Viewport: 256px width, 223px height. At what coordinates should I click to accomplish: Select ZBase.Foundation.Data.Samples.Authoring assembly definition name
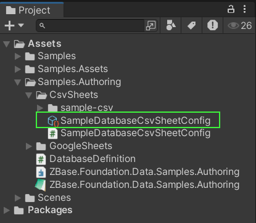[144, 172]
